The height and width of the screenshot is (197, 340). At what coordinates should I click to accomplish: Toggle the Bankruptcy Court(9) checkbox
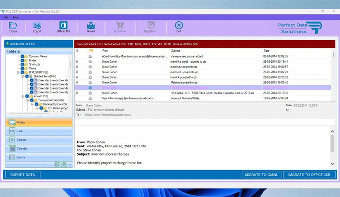point(37,104)
